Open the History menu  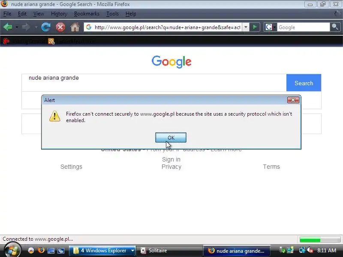point(59,14)
